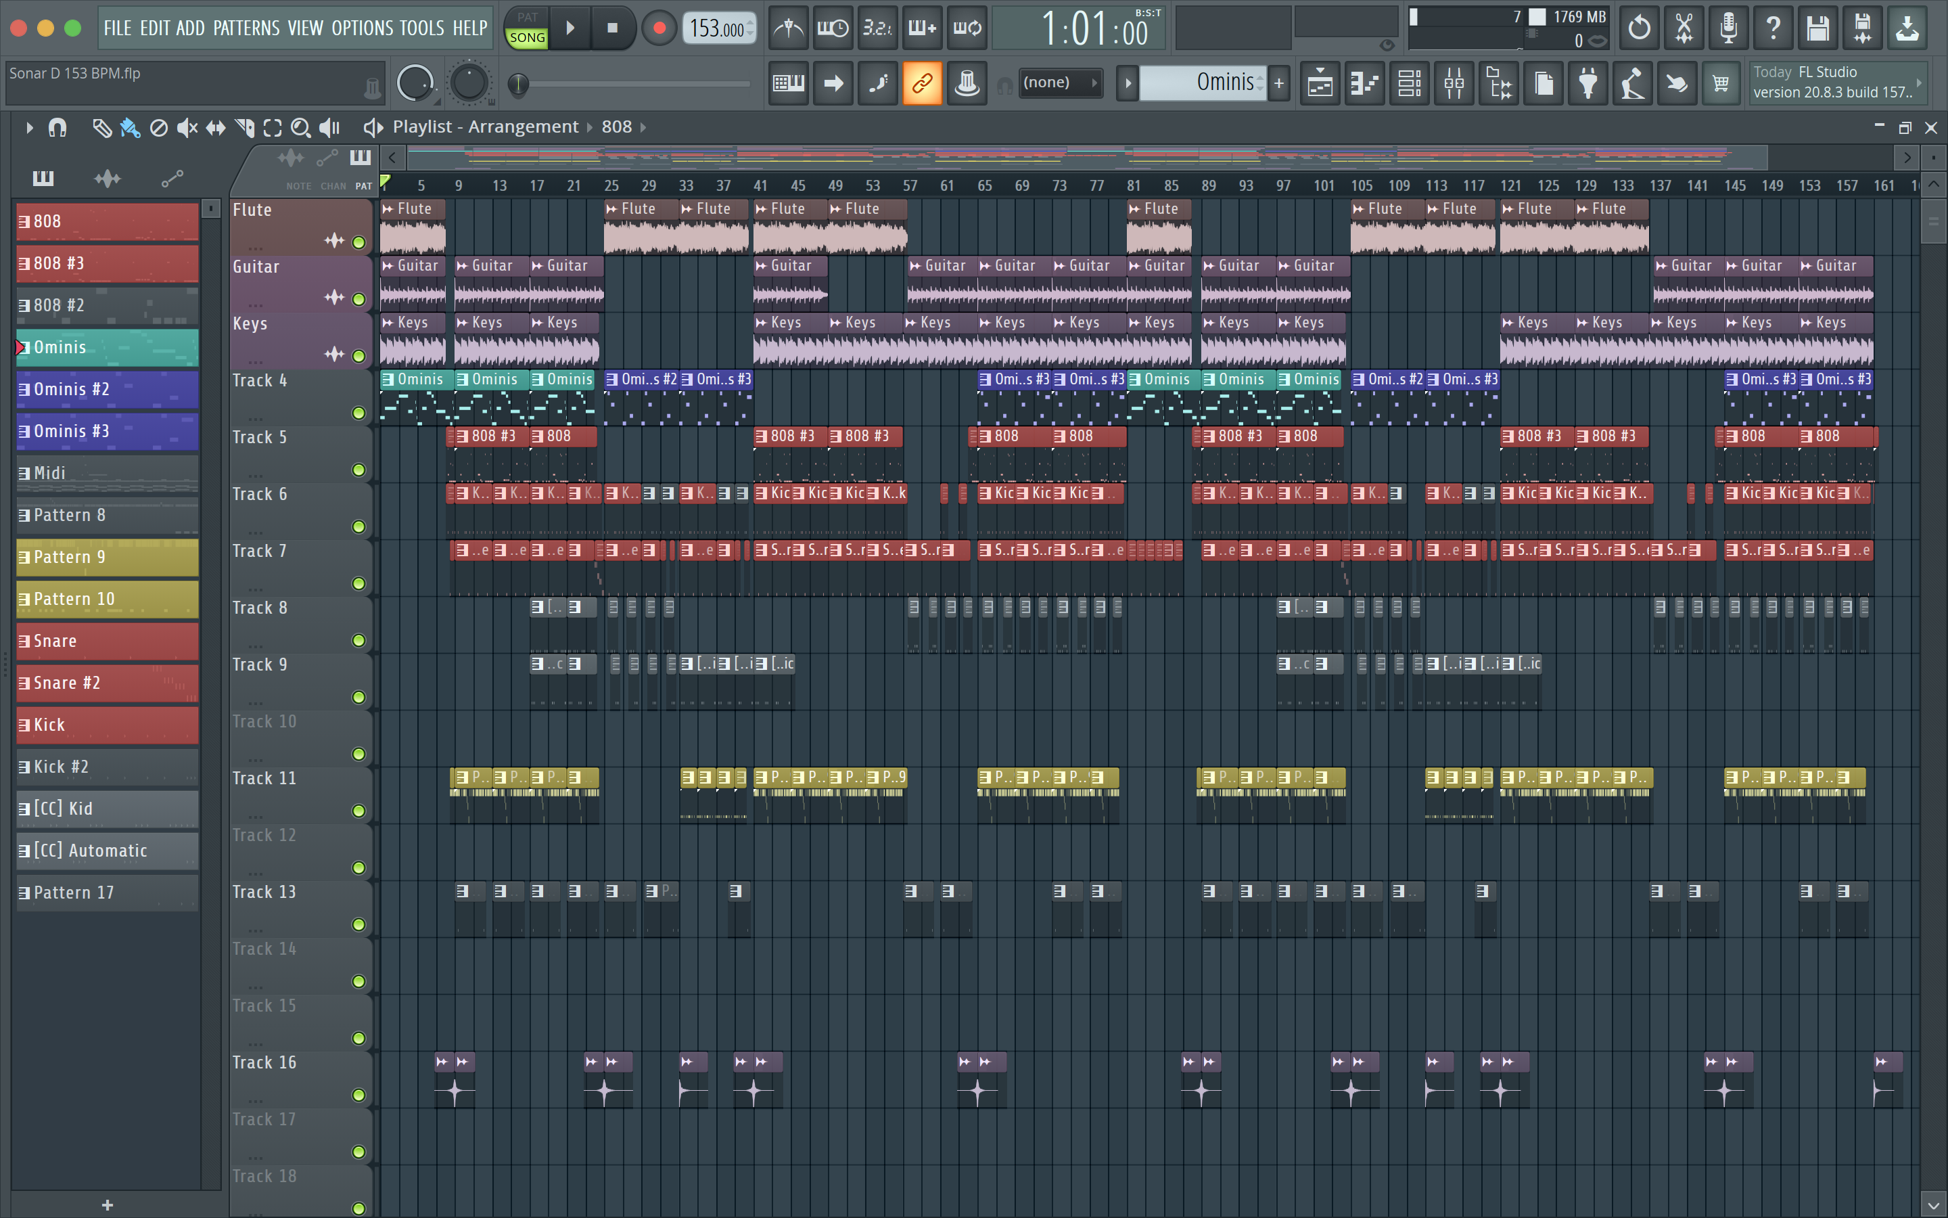The height and width of the screenshot is (1218, 1948).
Task: Switch to PAT pattern mode
Action: coord(528,18)
